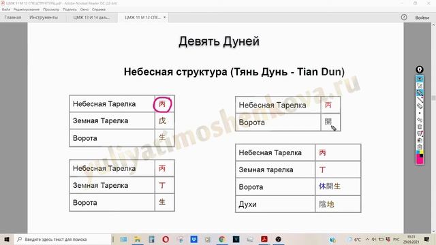Select the pen size dot in annotation toolbar
This screenshot has height=245, width=436.
click(x=420, y=113)
